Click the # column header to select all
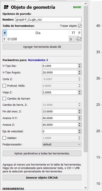102x191 pixels. (5, 33)
